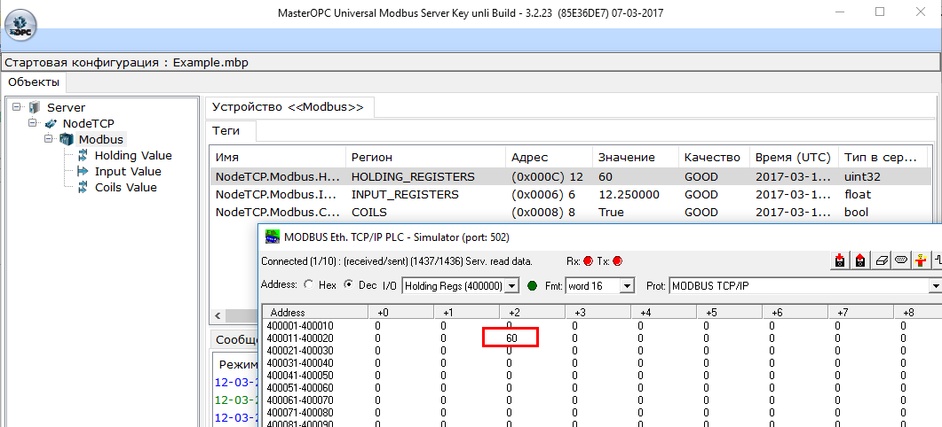This screenshot has height=427, width=942.
Task: Collapse the NodeTCP tree node
Action: coord(33,123)
